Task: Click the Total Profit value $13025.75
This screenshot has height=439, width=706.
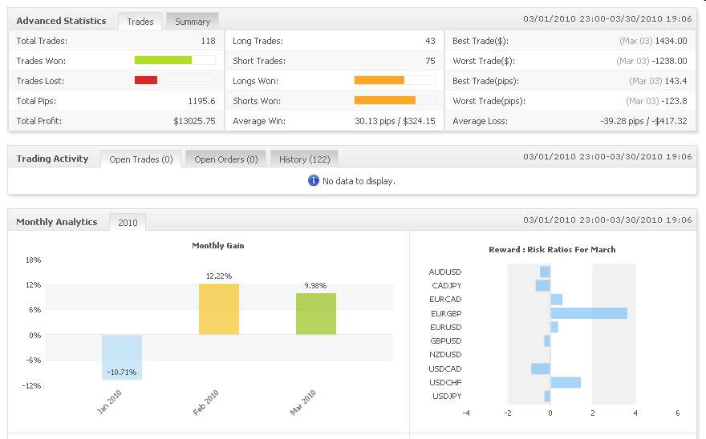Action: pos(194,121)
